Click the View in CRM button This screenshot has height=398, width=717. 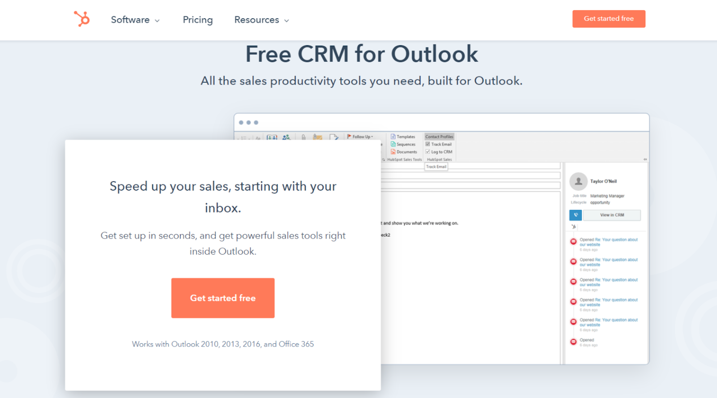[612, 215]
